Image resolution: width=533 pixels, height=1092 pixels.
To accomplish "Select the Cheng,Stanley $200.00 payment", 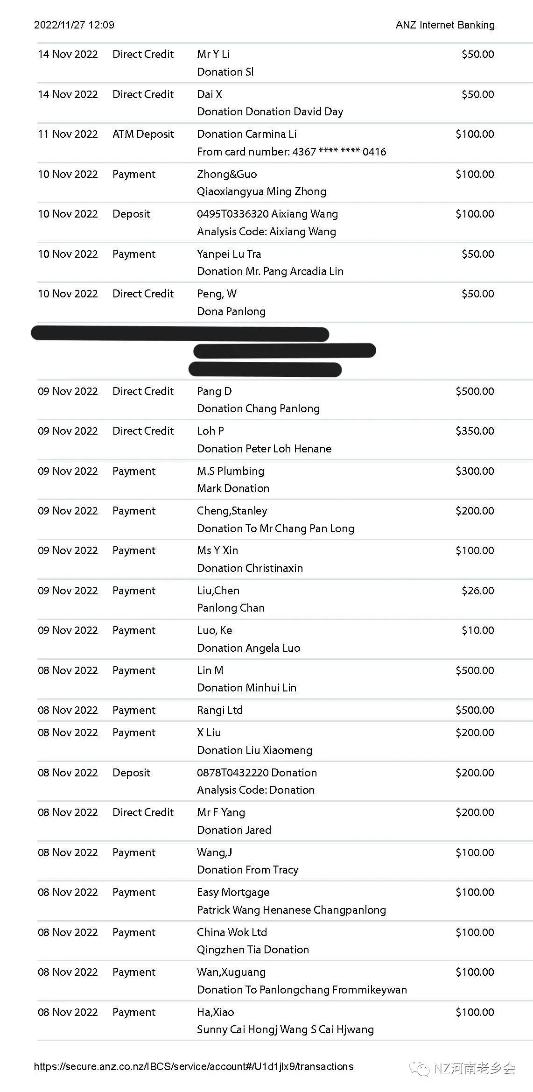I will point(285,520).
